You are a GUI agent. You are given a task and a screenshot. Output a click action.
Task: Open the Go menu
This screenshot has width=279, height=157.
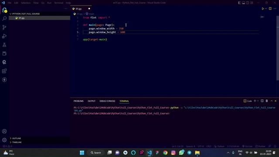[x=43, y=3]
